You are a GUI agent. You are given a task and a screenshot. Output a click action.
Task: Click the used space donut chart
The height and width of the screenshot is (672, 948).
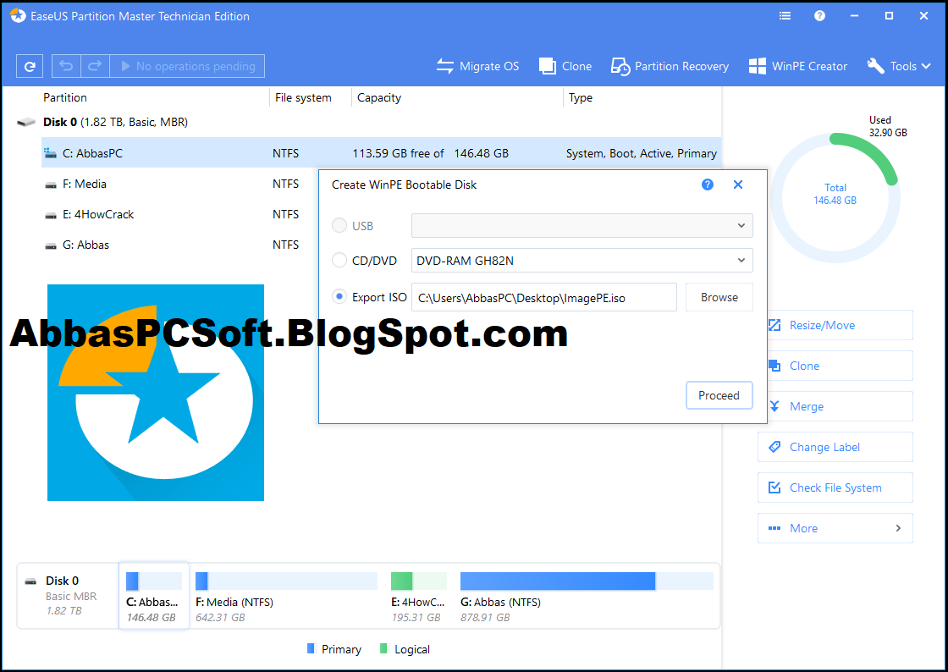pyautogui.click(x=835, y=198)
